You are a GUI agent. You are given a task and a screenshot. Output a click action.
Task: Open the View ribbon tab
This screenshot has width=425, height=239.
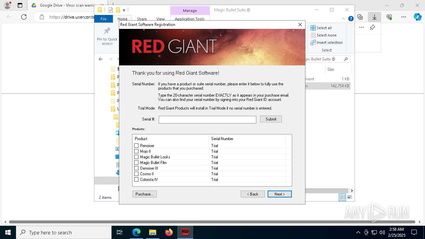(x=160, y=19)
